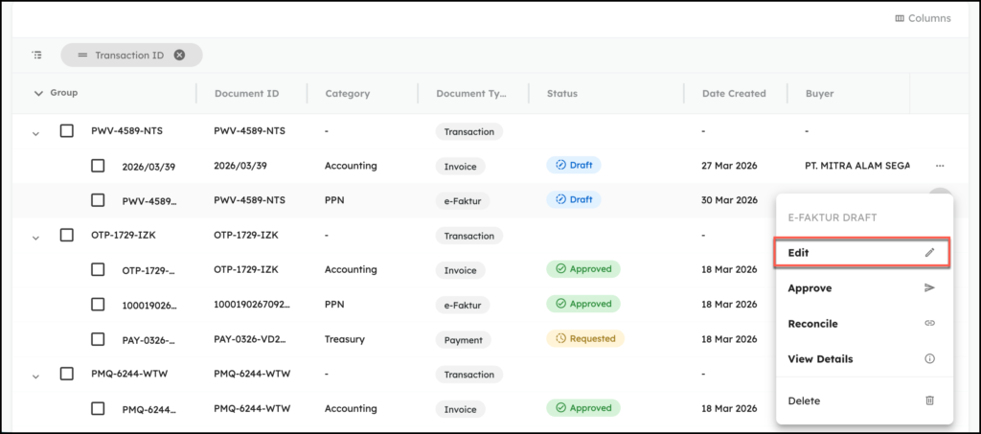This screenshot has width=981, height=434.
Task: Open the three-dot menu for invoice 2026/03/39
Action: tap(940, 166)
